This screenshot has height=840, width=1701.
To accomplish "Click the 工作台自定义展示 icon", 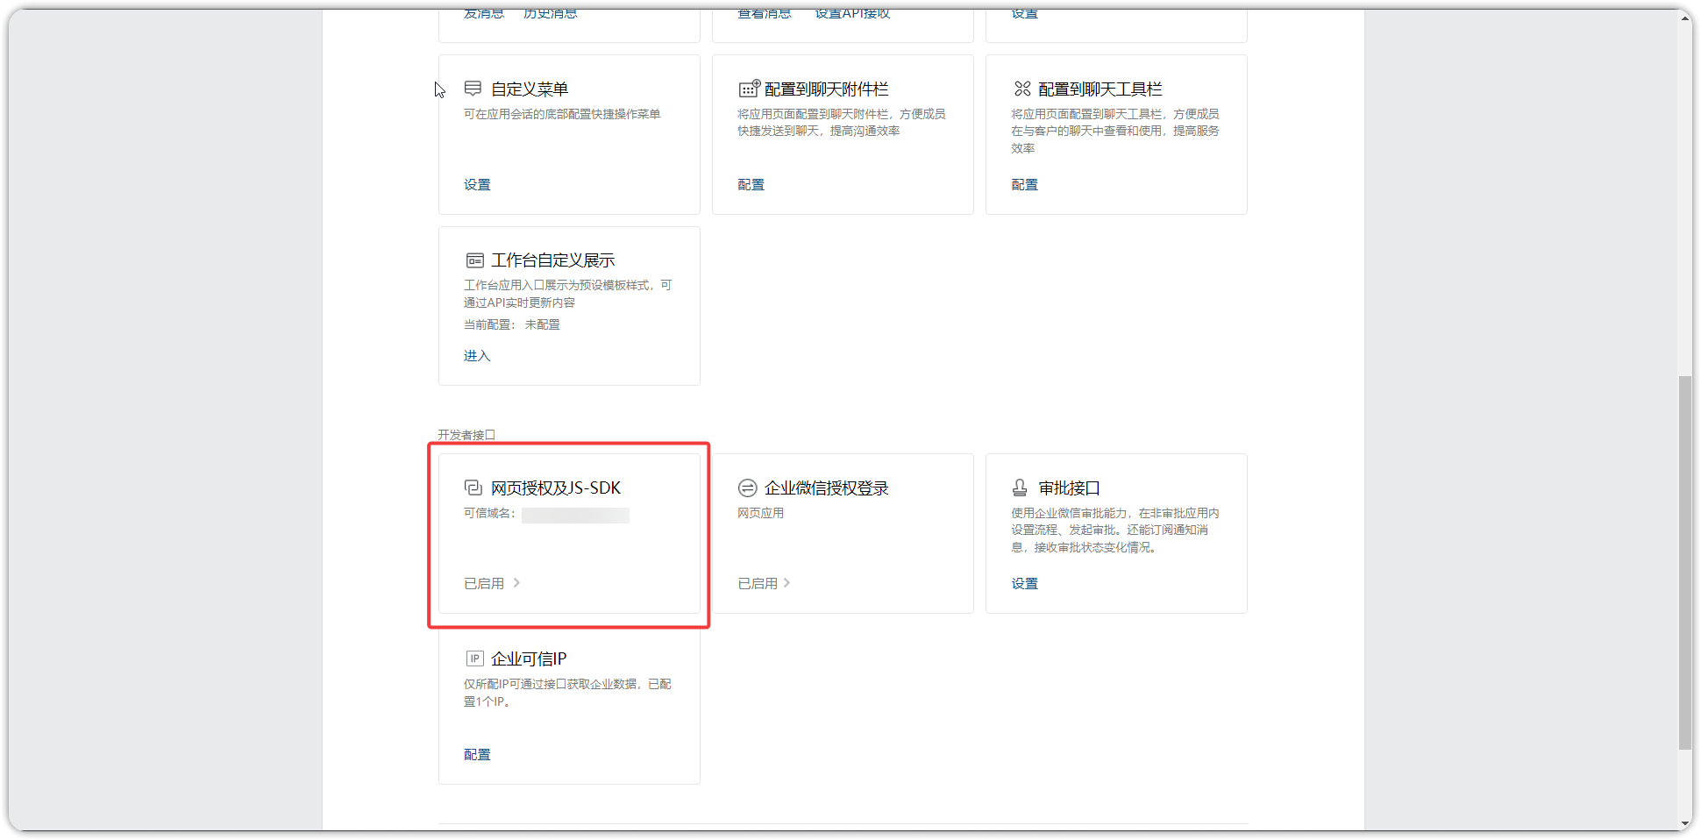I will [474, 260].
